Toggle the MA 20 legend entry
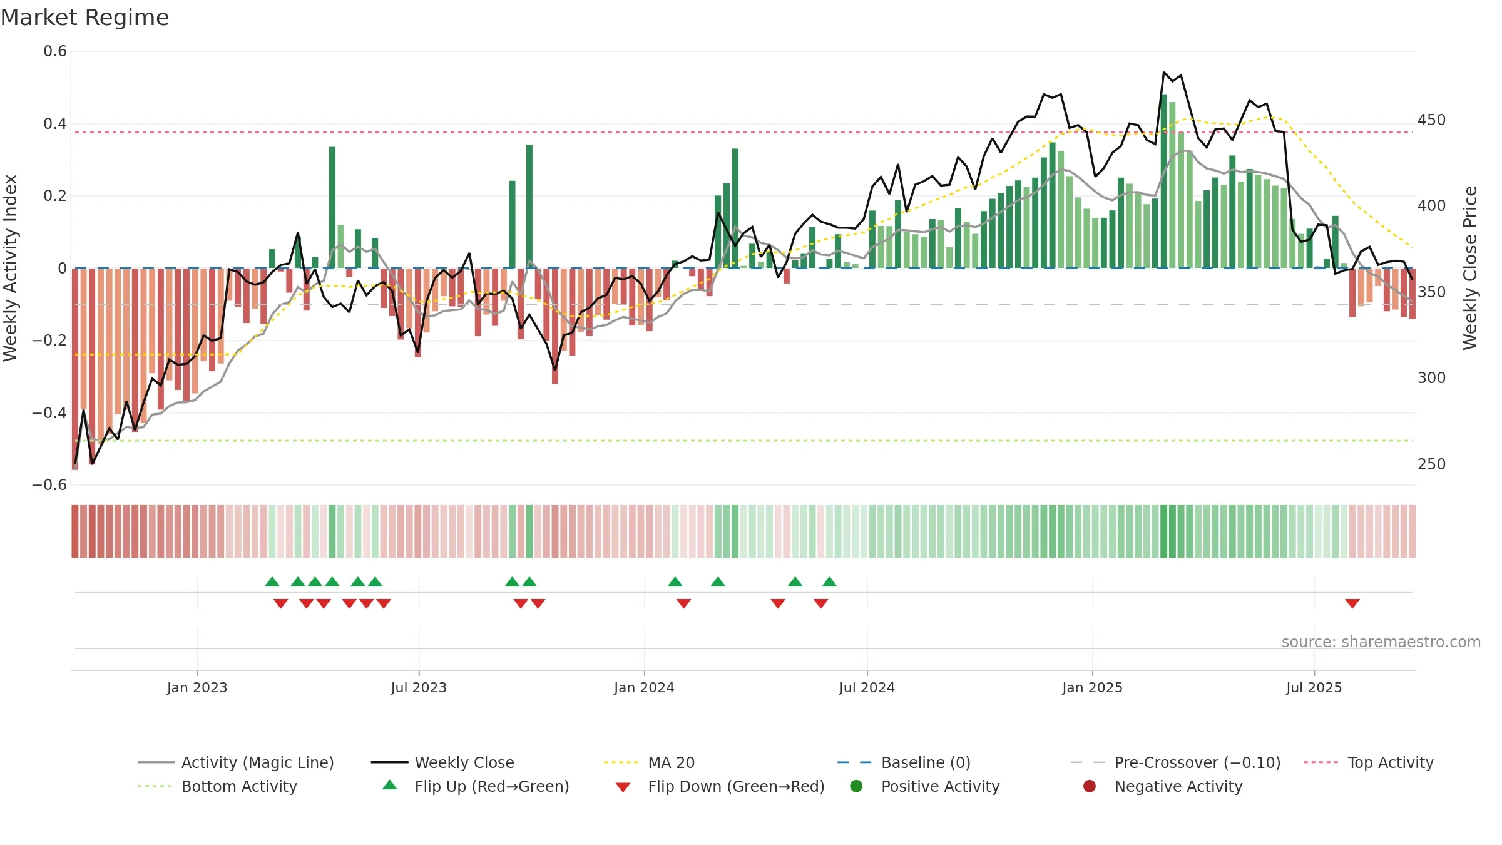Screen dimensions: 1502x845 [649, 762]
